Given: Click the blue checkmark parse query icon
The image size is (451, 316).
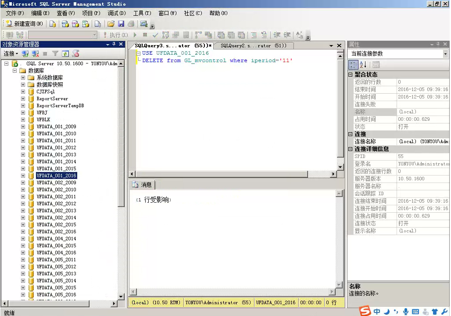Looking at the screenshot, I should [155, 35].
